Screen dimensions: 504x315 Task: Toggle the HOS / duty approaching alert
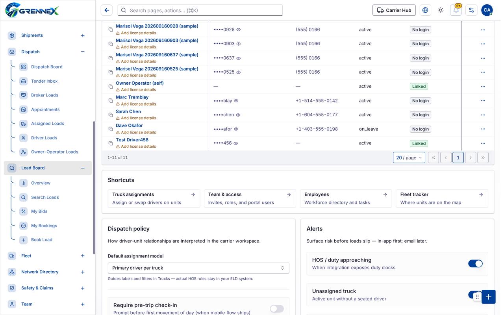point(475,264)
